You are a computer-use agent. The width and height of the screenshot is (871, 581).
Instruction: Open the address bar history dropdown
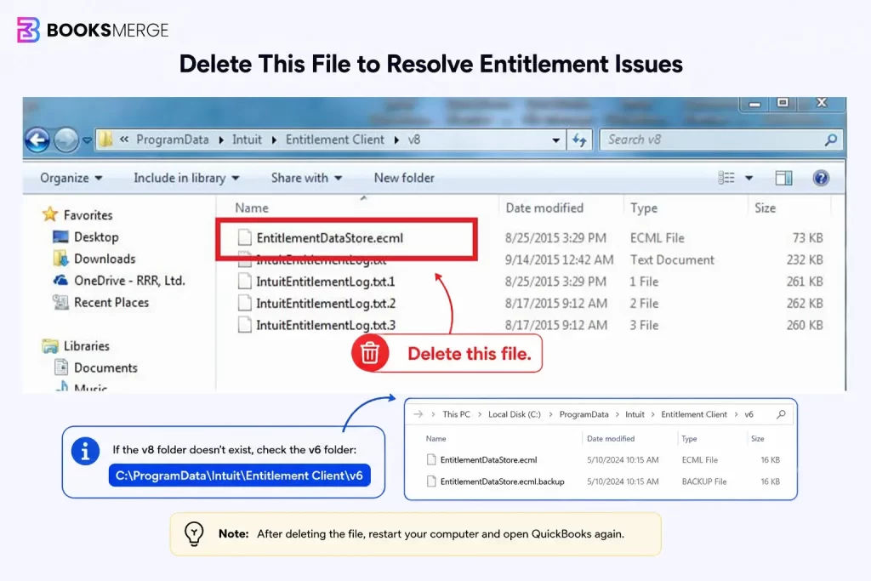click(x=555, y=140)
